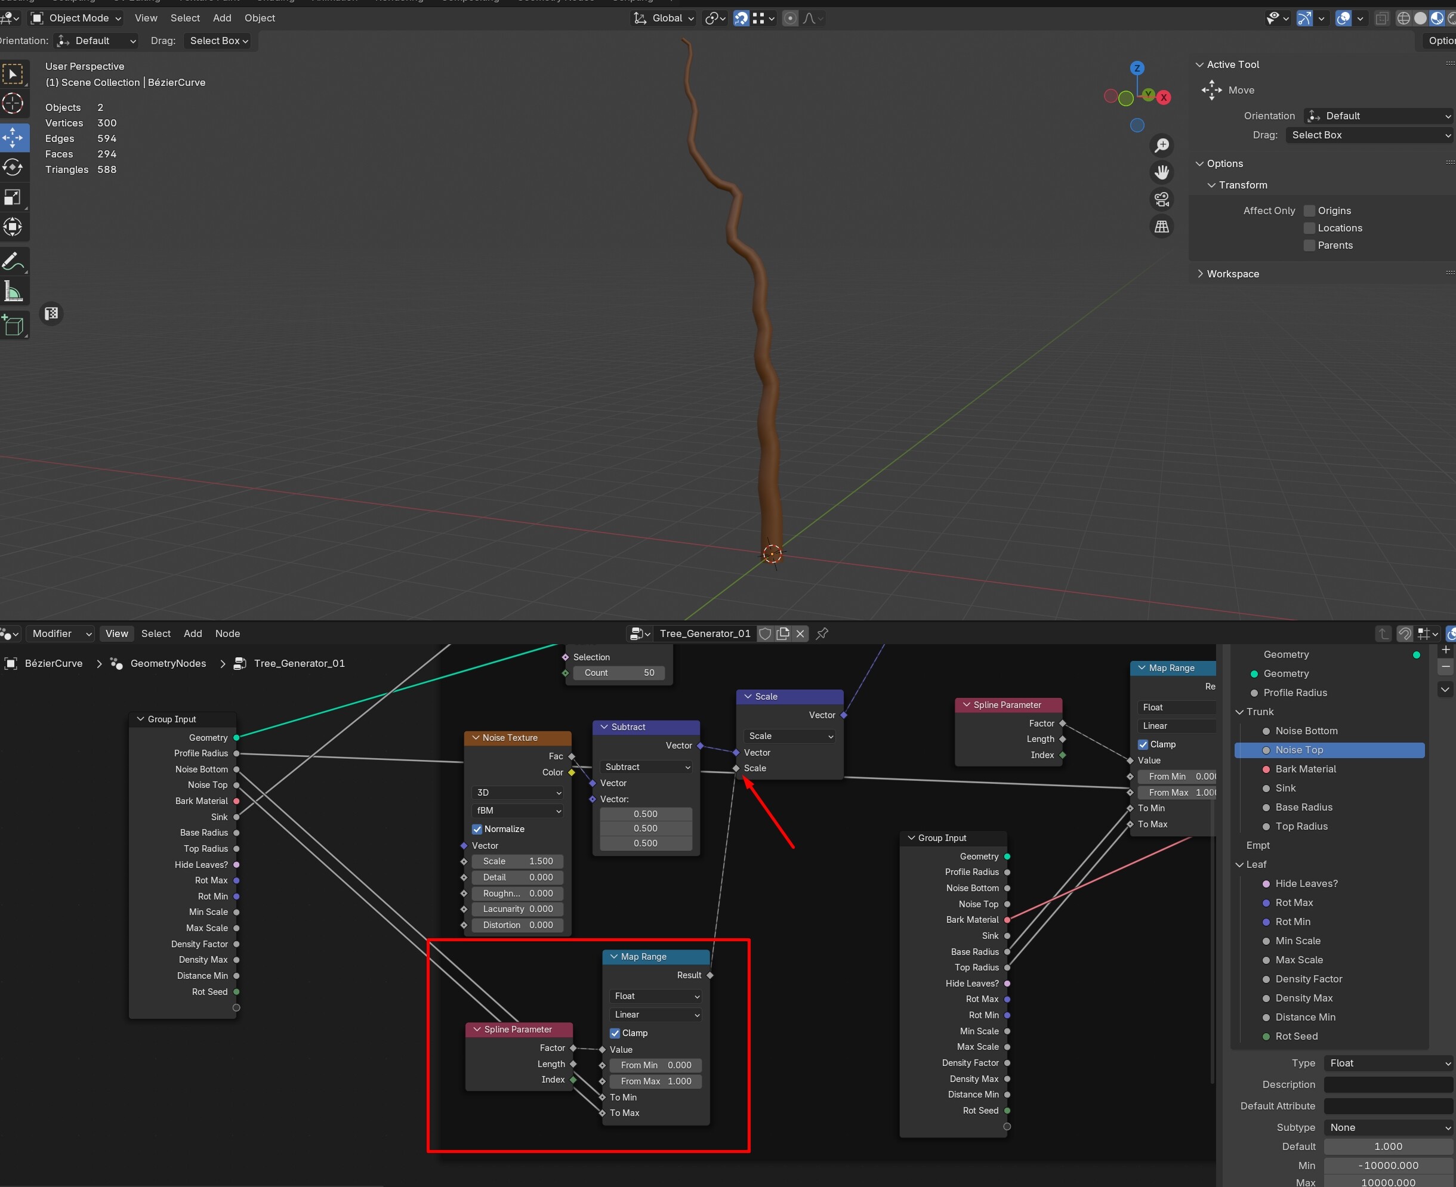
Task: Select the Select Box tool icon
Action: tap(13, 74)
